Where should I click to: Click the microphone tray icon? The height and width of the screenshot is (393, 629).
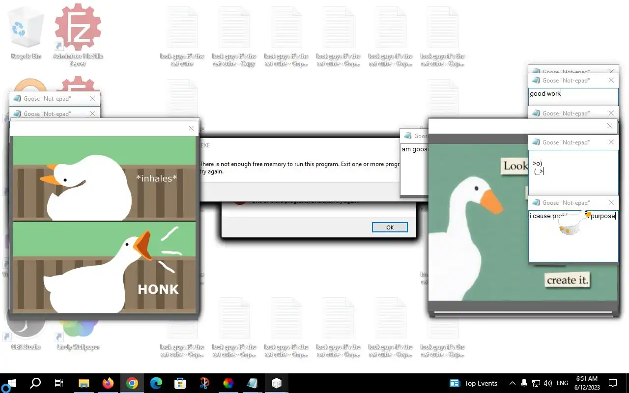coord(524,383)
